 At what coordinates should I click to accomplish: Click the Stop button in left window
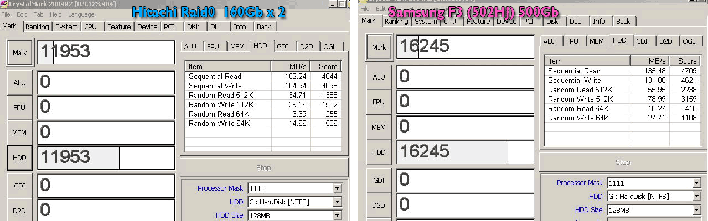(263, 168)
